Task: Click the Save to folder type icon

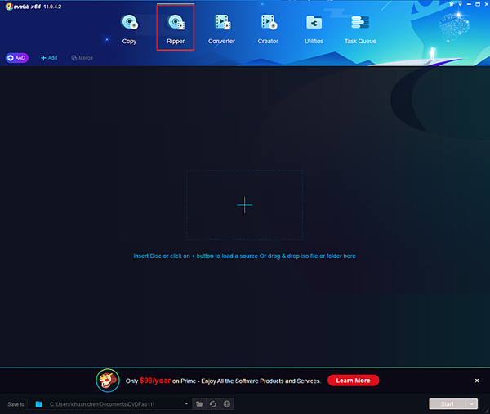Action: click(38, 404)
